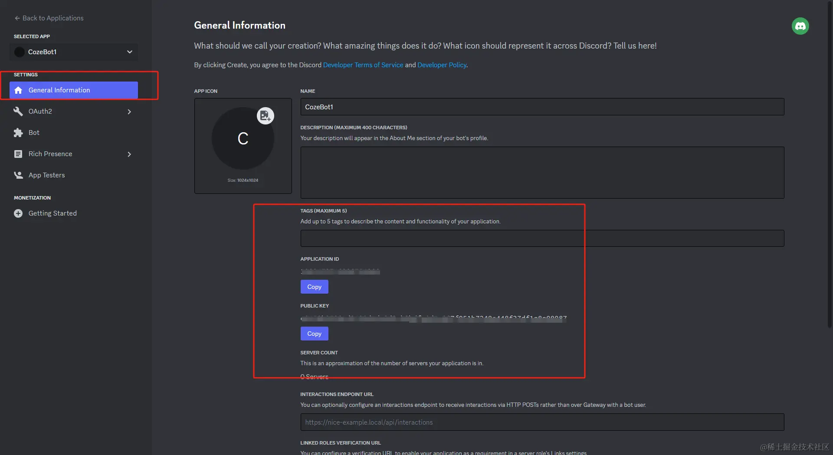Click the App Testers person icon
The image size is (833, 455).
pos(18,175)
